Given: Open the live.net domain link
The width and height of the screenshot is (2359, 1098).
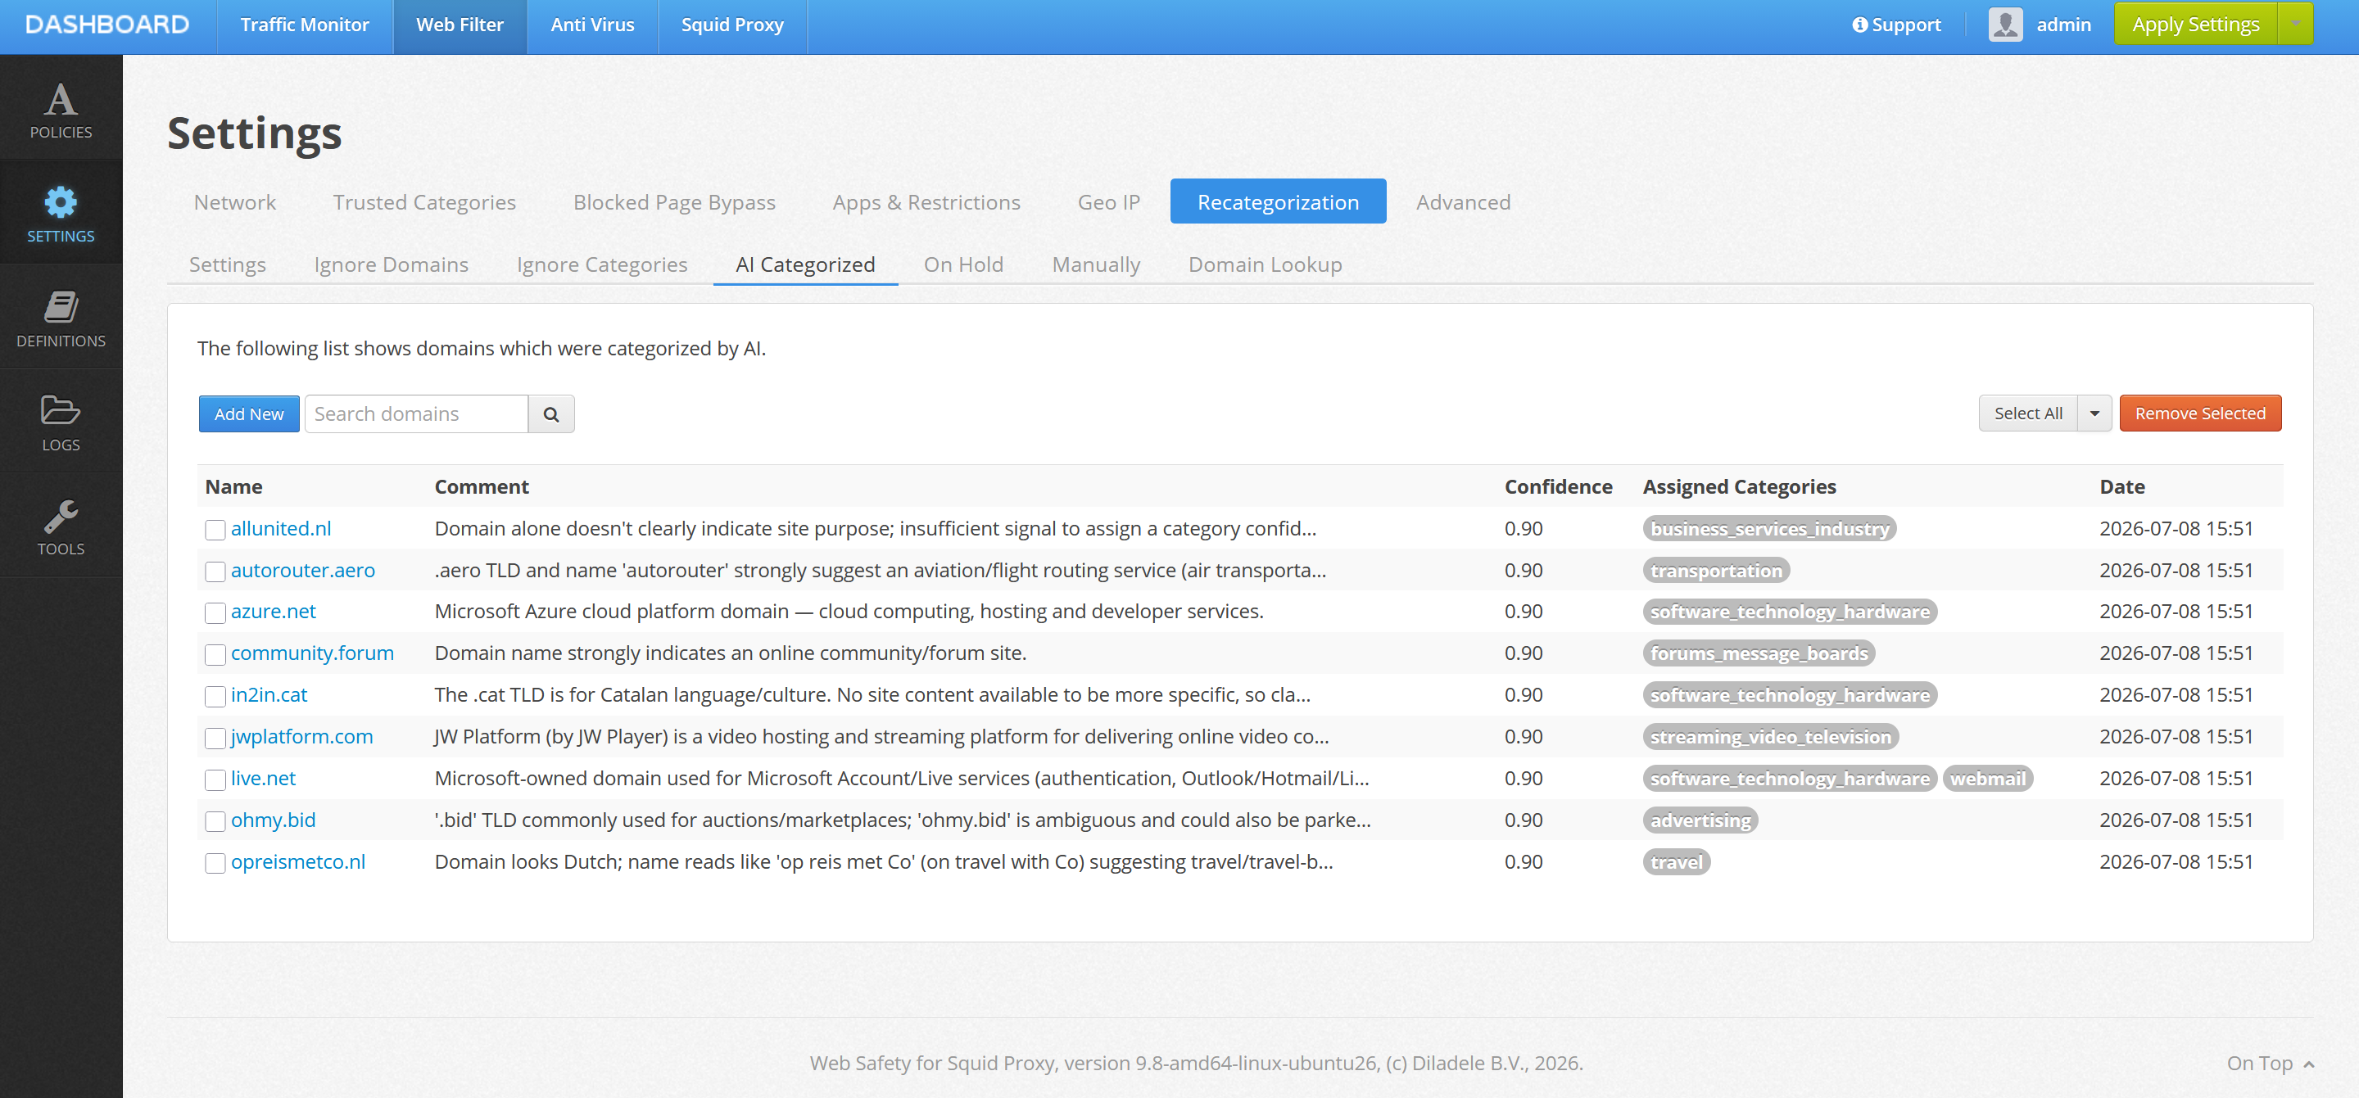Looking at the screenshot, I should [x=263, y=779].
